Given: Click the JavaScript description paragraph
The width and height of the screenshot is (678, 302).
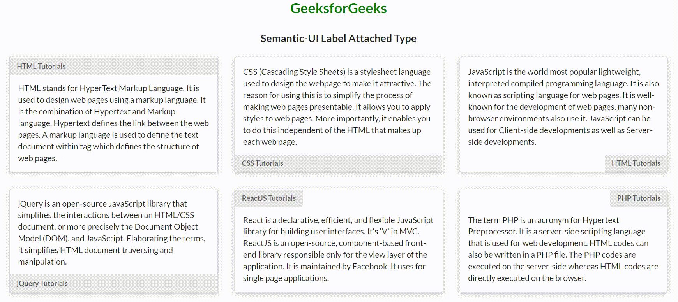Looking at the screenshot, I should (563, 107).
